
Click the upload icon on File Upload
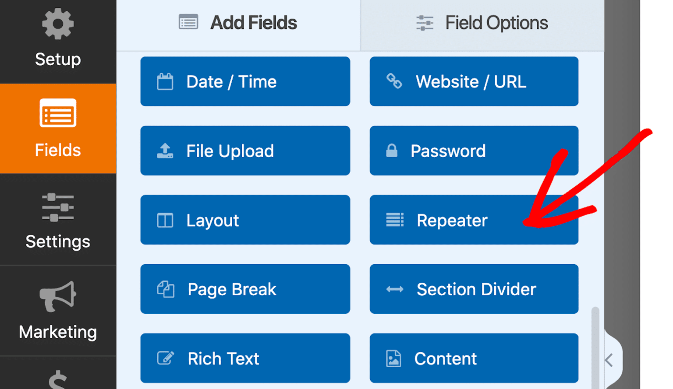(165, 151)
